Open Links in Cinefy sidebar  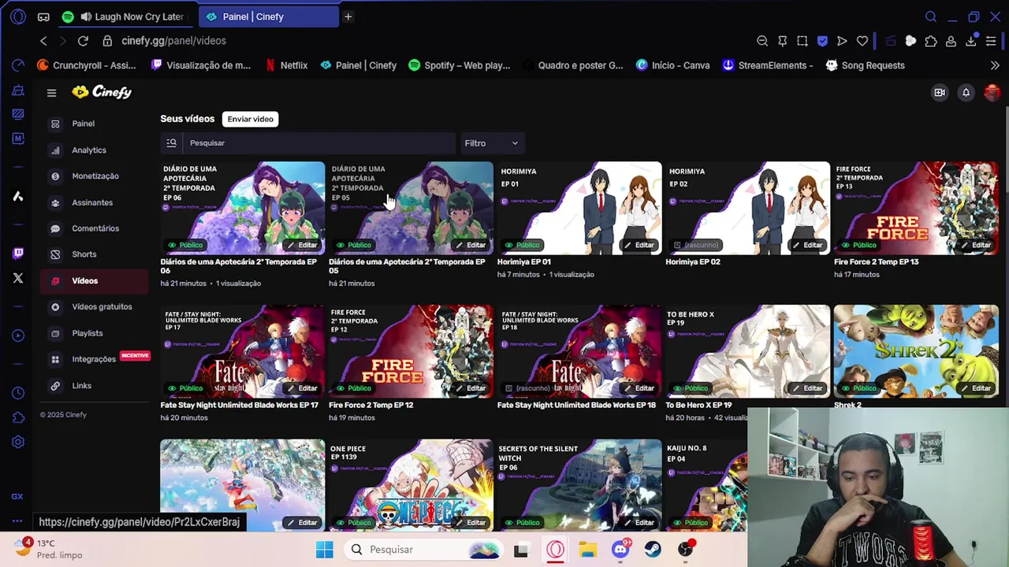(94, 386)
